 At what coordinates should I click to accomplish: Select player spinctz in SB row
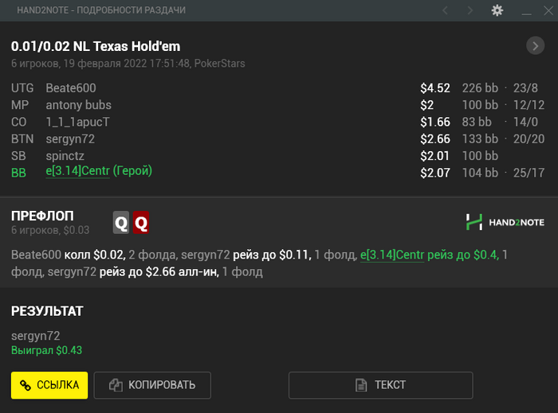(x=65, y=156)
